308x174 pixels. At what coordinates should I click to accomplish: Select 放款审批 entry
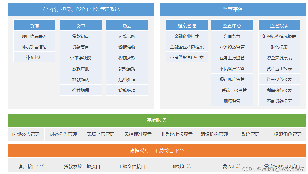coord(81,69)
